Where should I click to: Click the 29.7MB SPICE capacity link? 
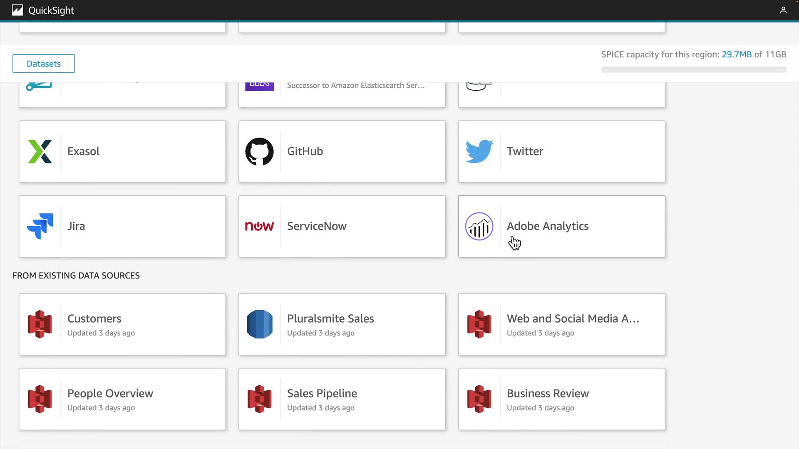[x=736, y=54]
